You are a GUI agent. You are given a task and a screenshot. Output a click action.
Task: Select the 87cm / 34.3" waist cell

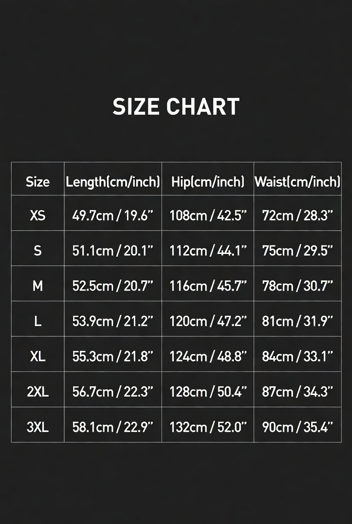click(x=298, y=393)
